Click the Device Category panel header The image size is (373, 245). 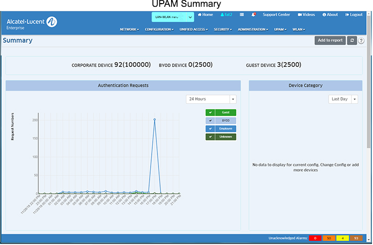pyautogui.click(x=306, y=86)
